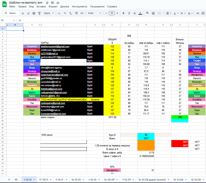
Task: Open the shoogrow@mail.ru link
Action: [x=50, y=71]
